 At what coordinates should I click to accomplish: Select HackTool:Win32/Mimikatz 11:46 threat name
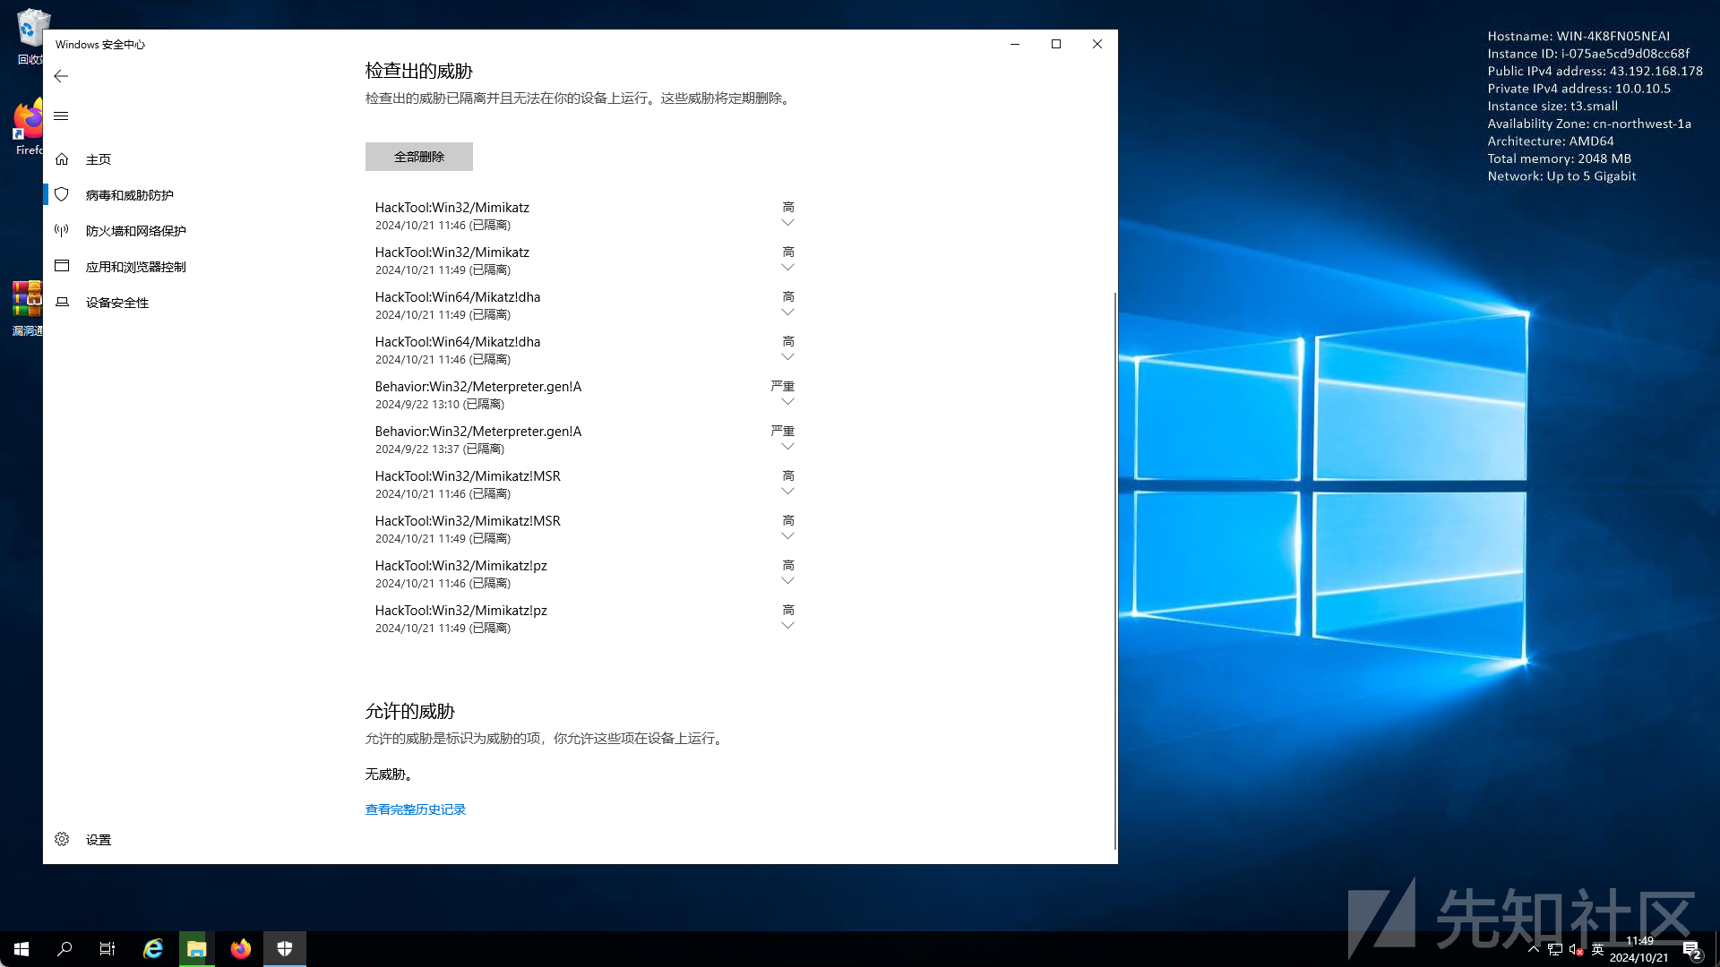pyautogui.click(x=452, y=208)
